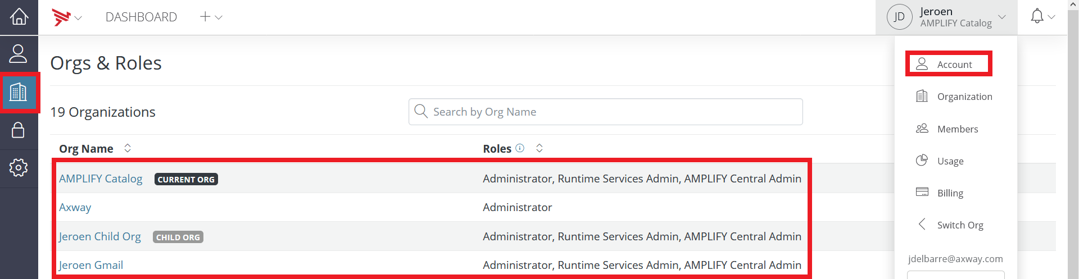This screenshot has width=1079, height=279.
Task: Sort the list by Org Name
Action: (128, 148)
